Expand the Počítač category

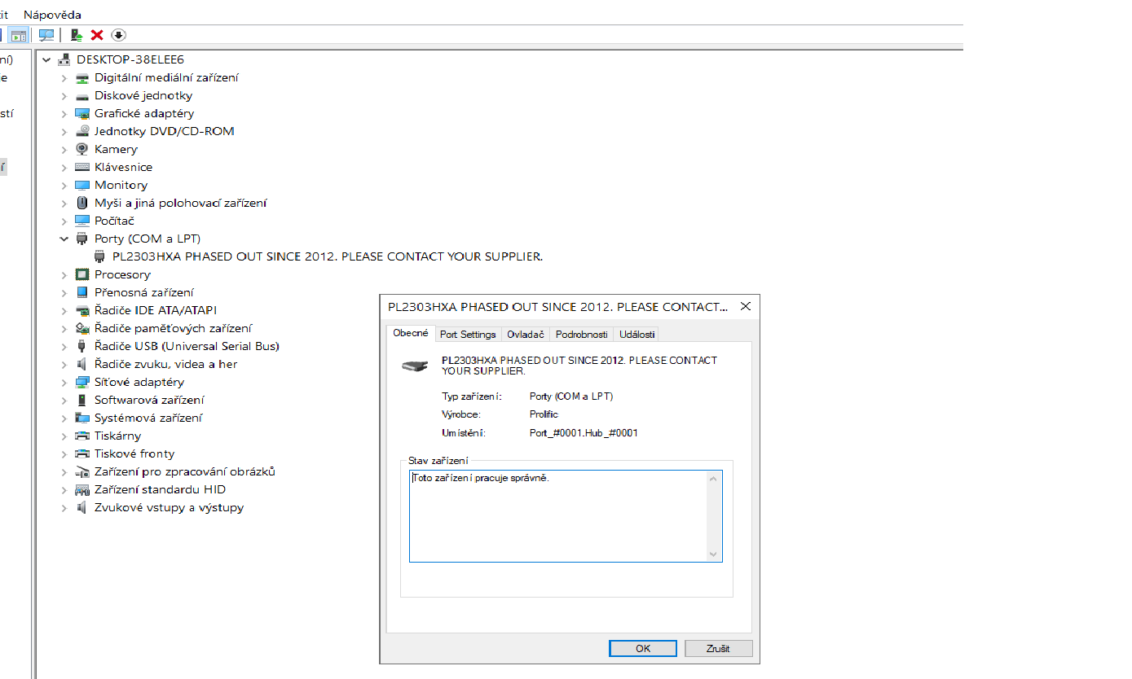[64, 221]
